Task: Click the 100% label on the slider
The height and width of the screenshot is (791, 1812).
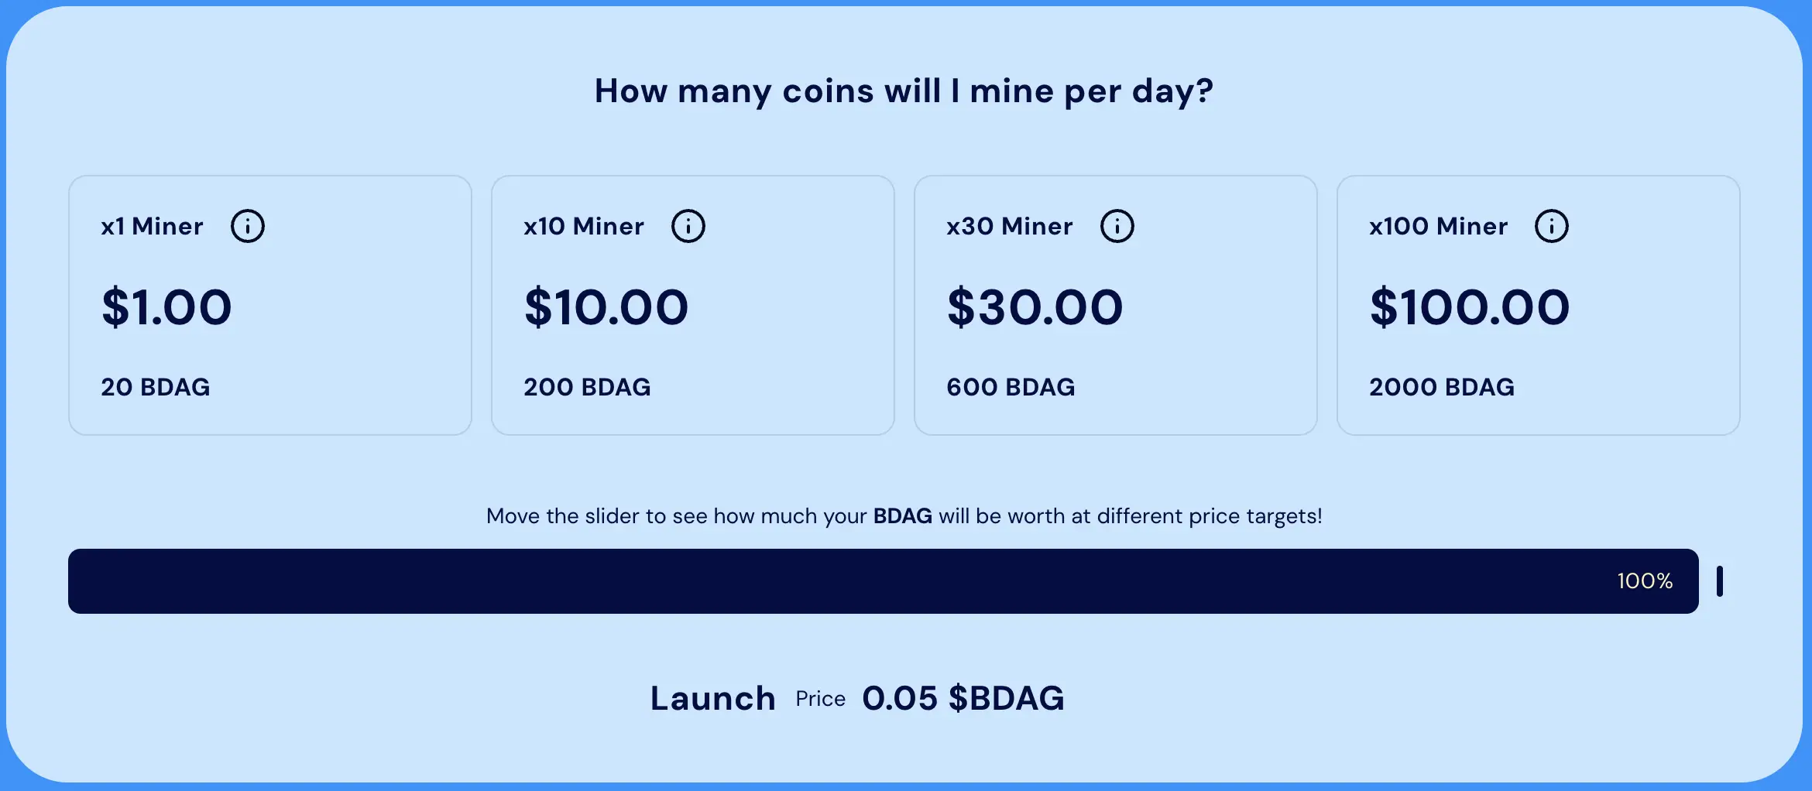Action: (x=1645, y=581)
